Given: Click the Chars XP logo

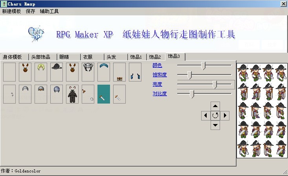Looking at the screenshot, I should click(x=36, y=34).
